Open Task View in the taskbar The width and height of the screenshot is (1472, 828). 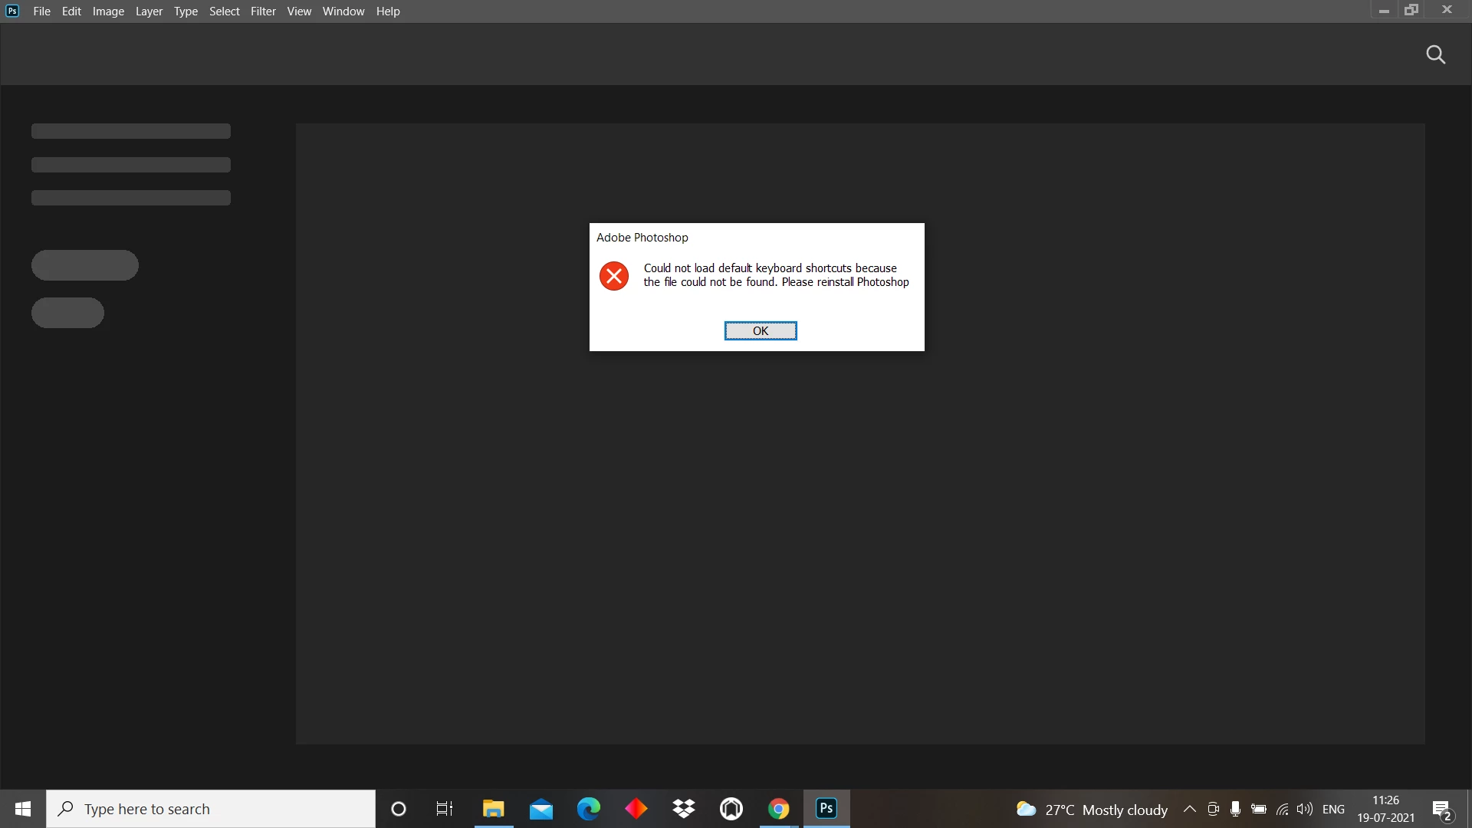[445, 809]
